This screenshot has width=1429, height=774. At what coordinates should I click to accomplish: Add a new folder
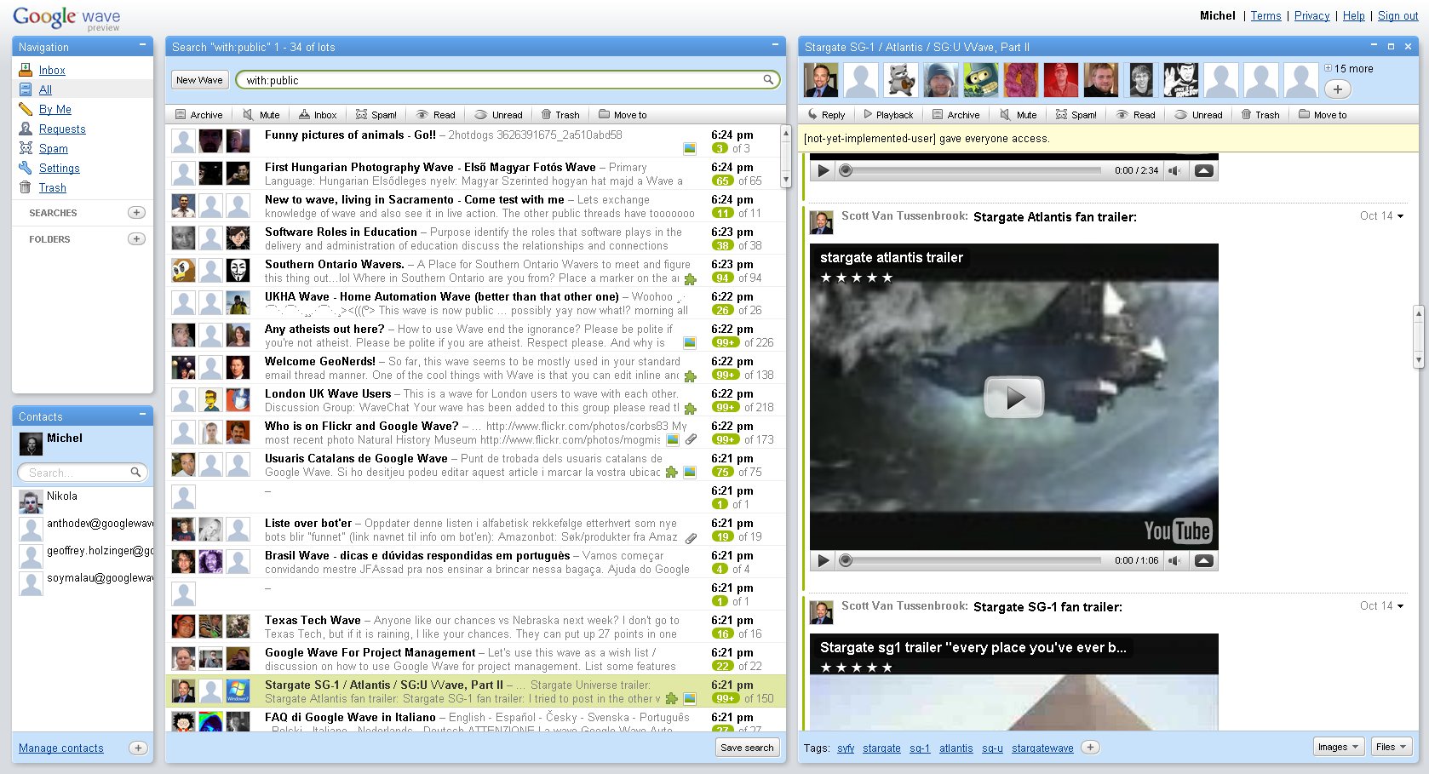136,239
